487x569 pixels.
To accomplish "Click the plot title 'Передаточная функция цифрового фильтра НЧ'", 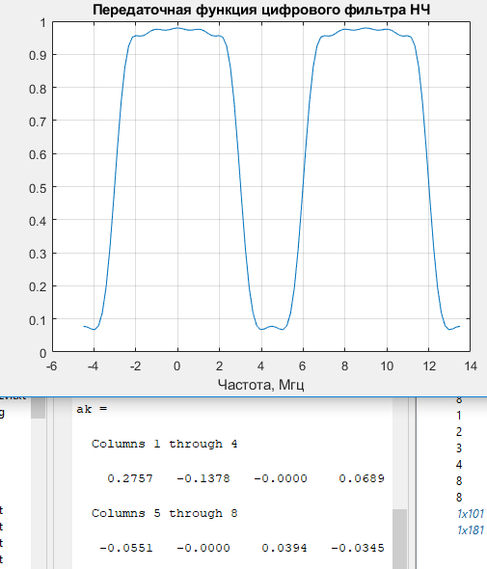I will 261,10.
